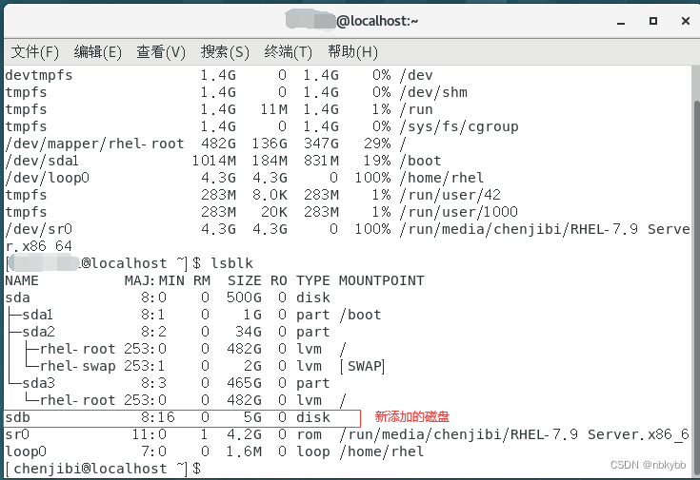Click the 1014M size value

point(214,161)
